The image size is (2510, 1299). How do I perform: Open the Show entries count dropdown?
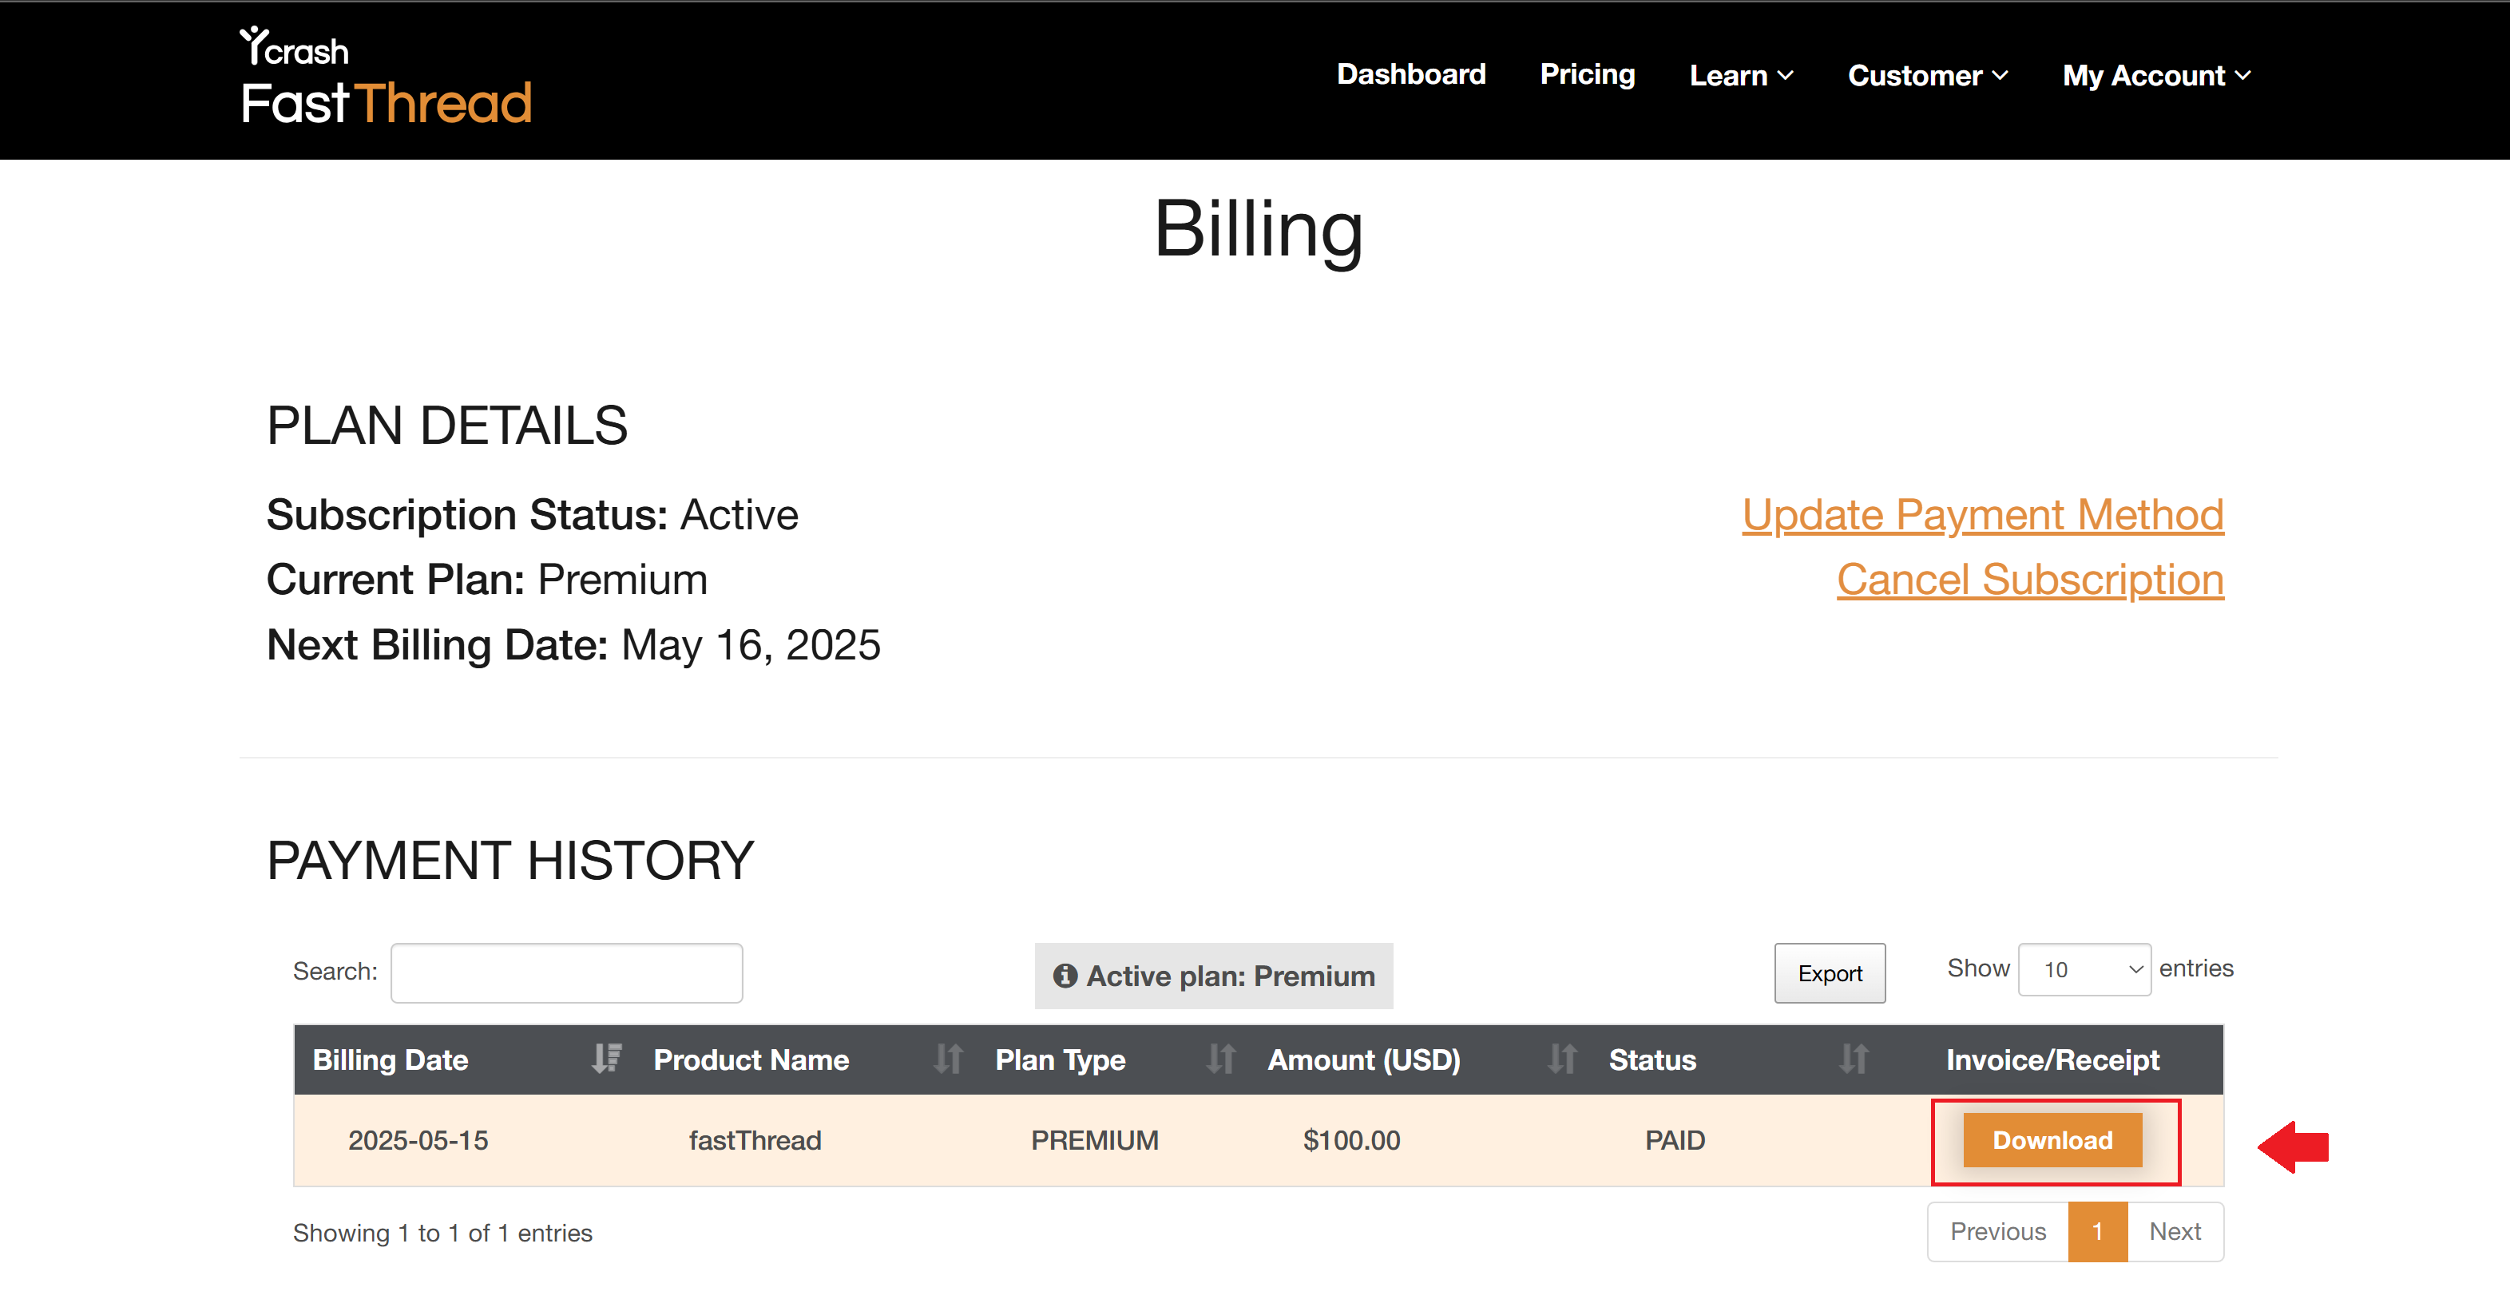click(x=2084, y=969)
